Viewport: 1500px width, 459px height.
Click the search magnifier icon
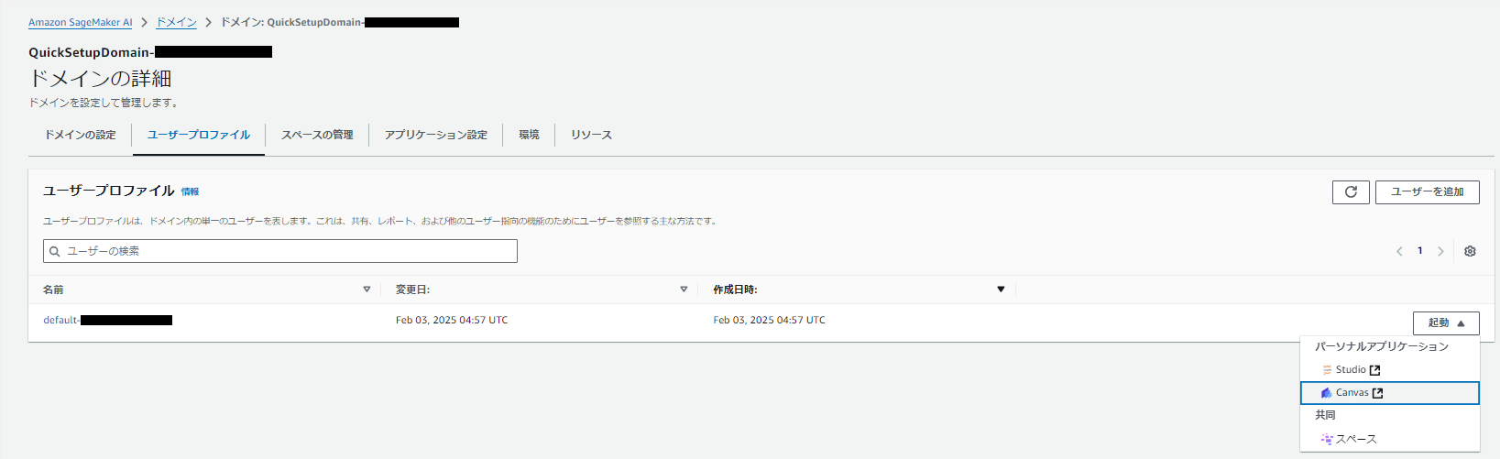click(55, 251)
